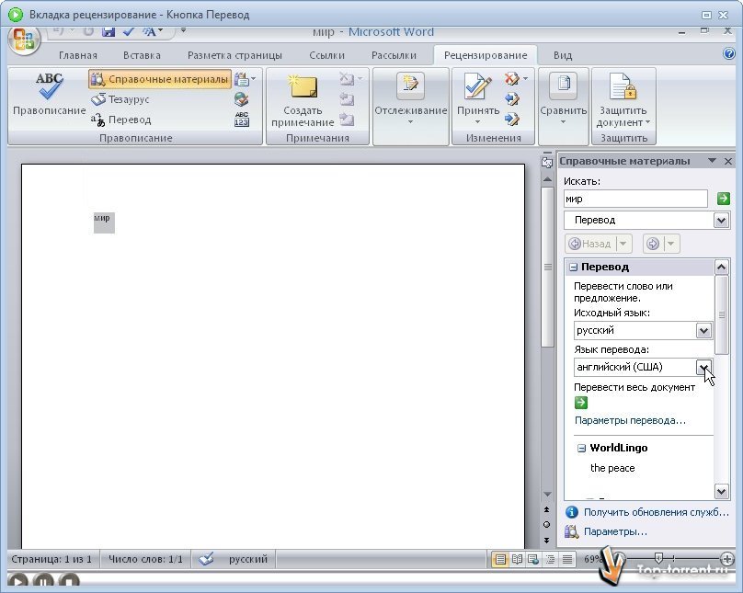Go to next comment icon

pyautogui.click(x=347, y=120)
